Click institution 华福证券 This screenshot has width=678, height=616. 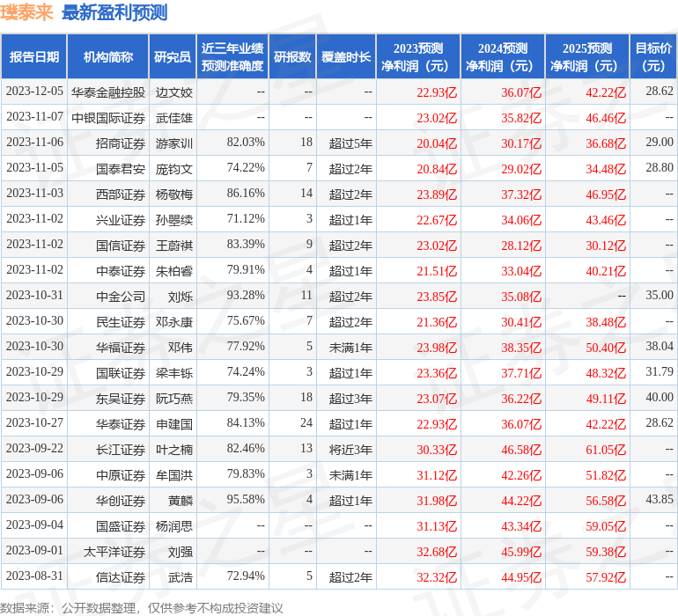point(121,347)
